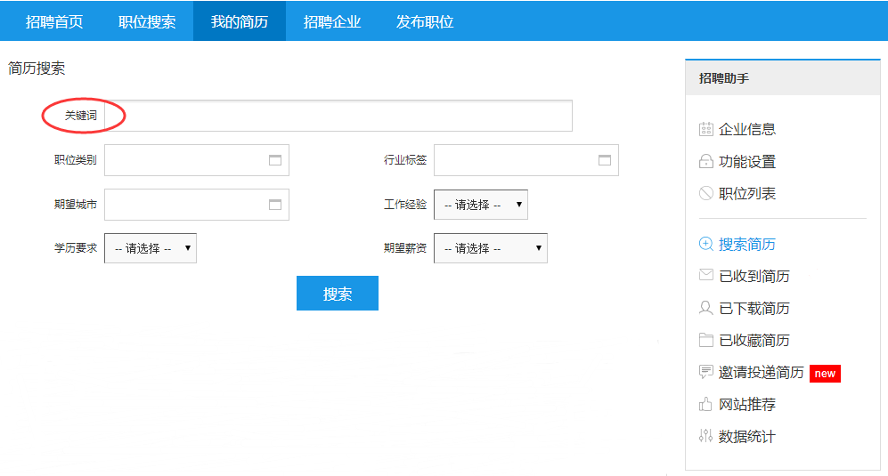Open the 职位类别 picker icon

coord(275,160)
